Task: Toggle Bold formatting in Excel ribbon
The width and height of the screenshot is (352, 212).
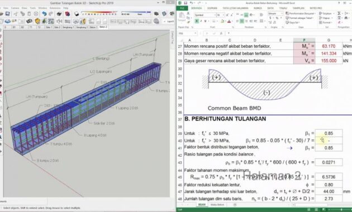Action: [x=197, y=21]
